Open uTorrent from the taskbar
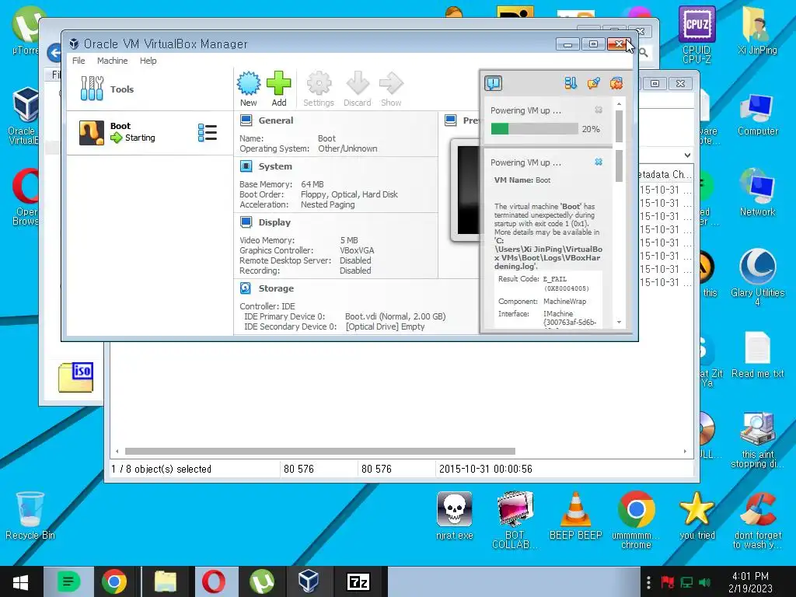Screen dimensions: 796x597 [261, 581]
